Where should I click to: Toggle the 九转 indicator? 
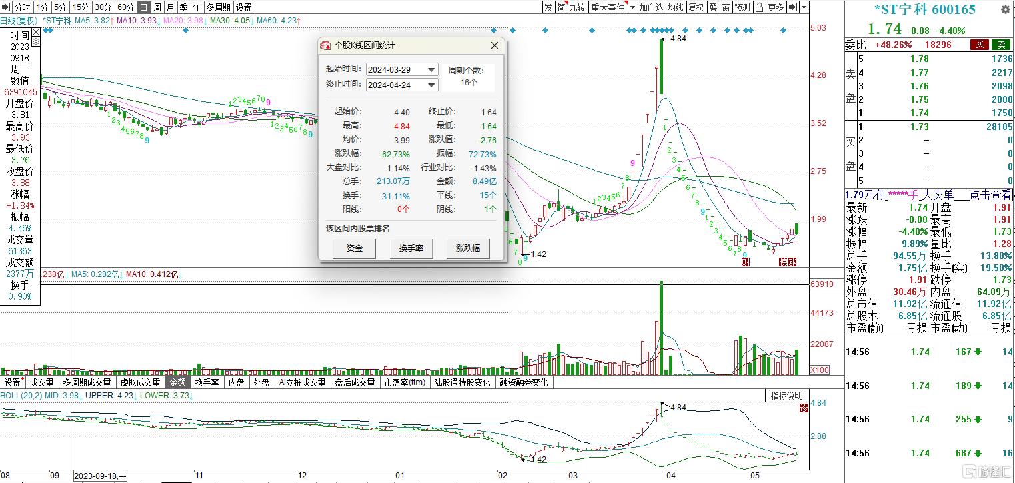click(x=577, y=7)
